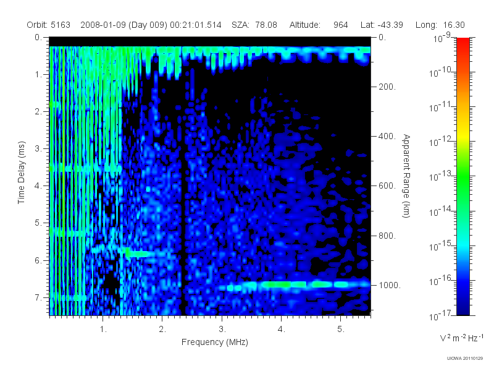Click the date 2008-01-09 (Day 009) label

[124, 25]
